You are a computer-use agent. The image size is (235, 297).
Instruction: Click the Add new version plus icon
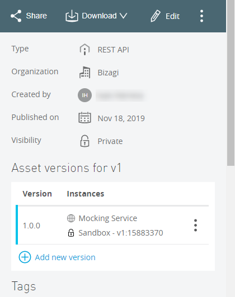point(25,257)
